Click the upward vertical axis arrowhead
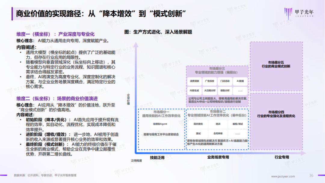The width and height of the screenshot is (325, 183). tap(136, 44)
